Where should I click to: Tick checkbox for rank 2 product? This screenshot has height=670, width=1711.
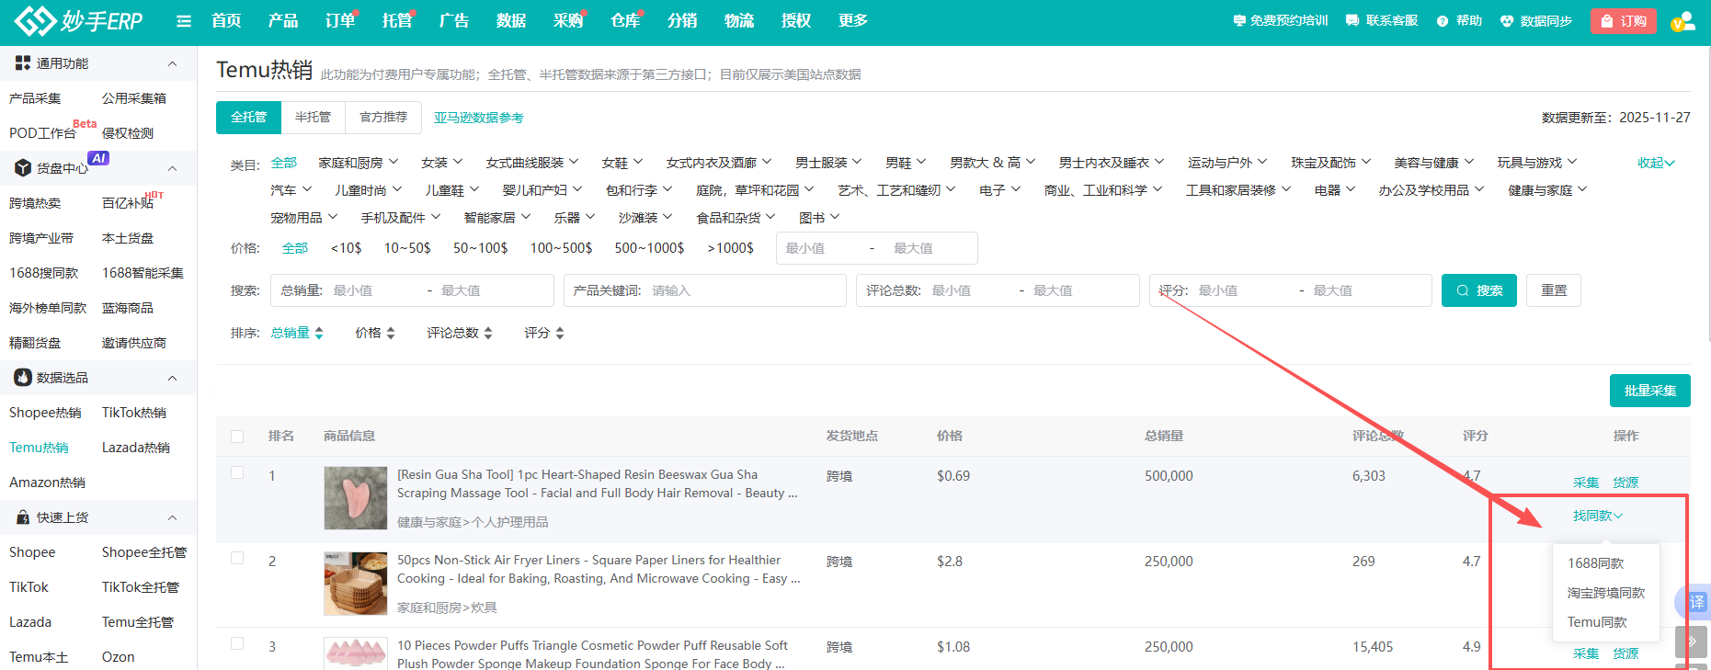(237, 558)
